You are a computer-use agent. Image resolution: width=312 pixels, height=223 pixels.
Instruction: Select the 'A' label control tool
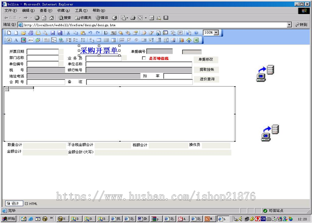click(16, 40)
